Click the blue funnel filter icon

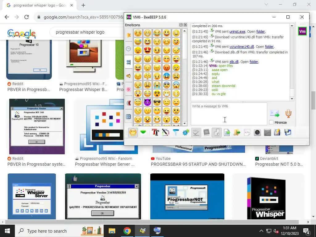176,133
